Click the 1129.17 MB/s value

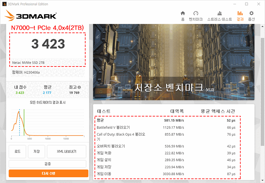point(173,127)
